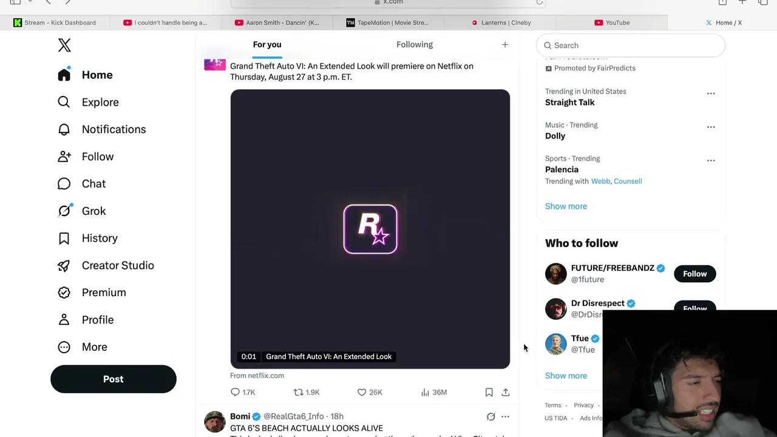777x437 pixels.
Task: Switch to the Stream - Kick Dashboard browser tab
Action: [x=55, y=22]
